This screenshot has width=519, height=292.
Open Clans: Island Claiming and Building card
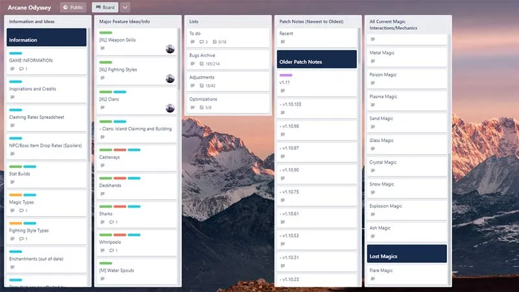[136, 129]
